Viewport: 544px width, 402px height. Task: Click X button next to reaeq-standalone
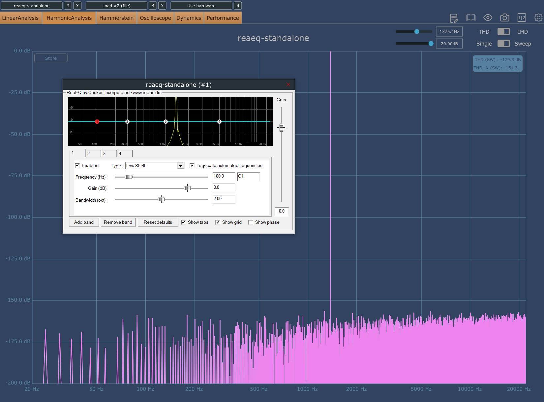coord(77,6)
